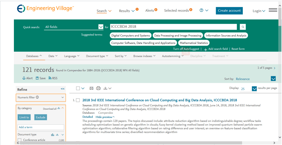Open the Results menu

(x=127, y=11)
